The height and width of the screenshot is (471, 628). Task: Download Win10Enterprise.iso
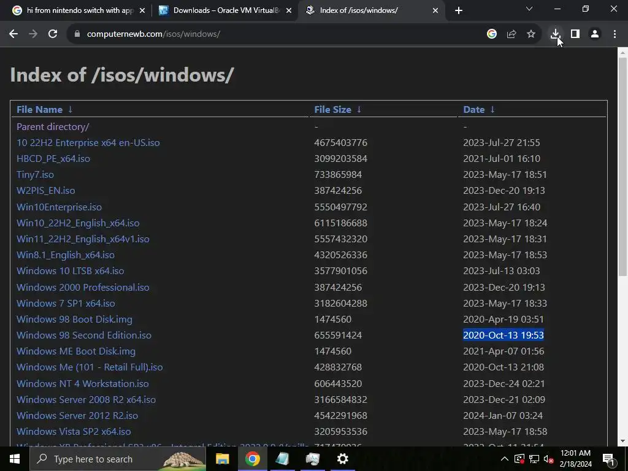point(59,207)
